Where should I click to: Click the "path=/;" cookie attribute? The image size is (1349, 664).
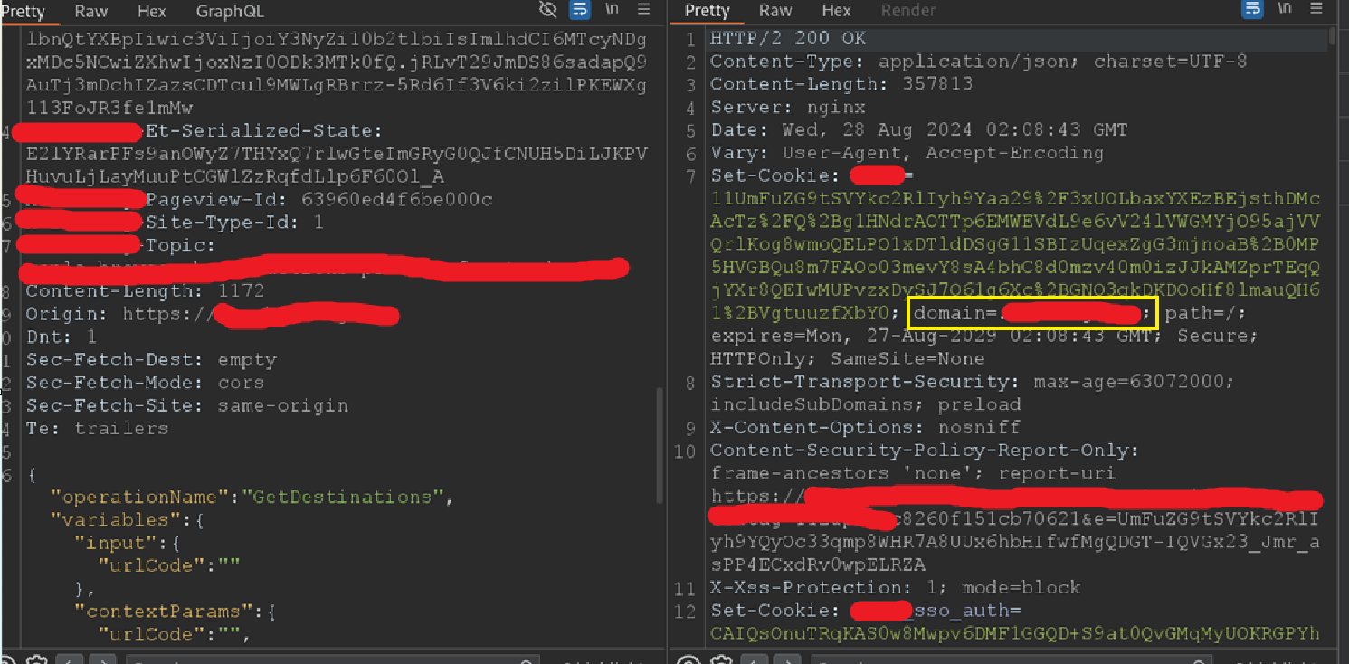(x=1207, y=313)
